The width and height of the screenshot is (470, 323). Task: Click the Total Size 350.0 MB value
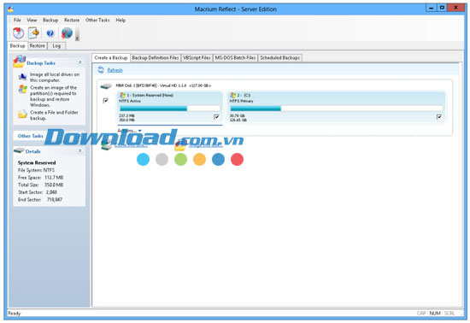(54, 185)
